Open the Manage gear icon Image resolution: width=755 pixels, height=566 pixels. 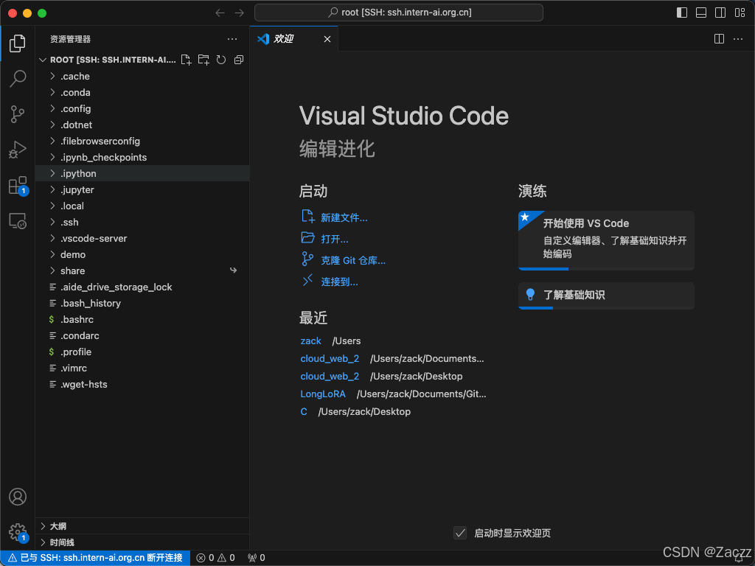[18, 532]
